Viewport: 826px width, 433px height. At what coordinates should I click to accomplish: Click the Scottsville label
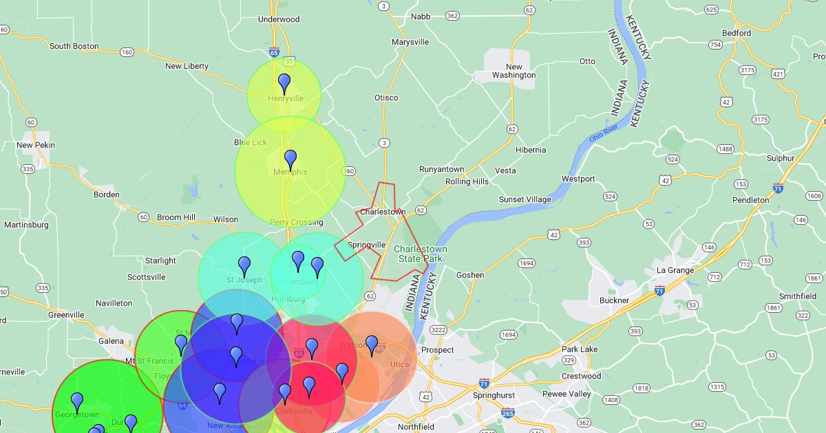pyautogui.click(x=147, y=277)
